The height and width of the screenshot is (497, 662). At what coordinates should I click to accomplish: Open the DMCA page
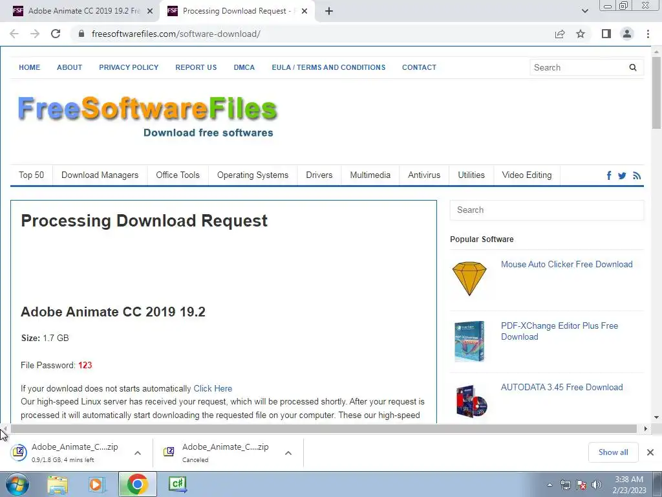pos(244,67)
